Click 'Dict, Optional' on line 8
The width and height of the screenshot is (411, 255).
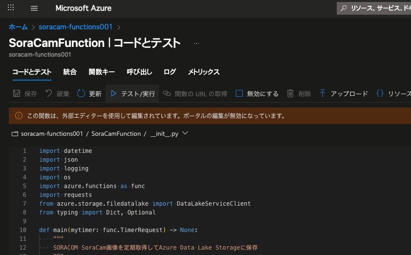tap(131, 212)
